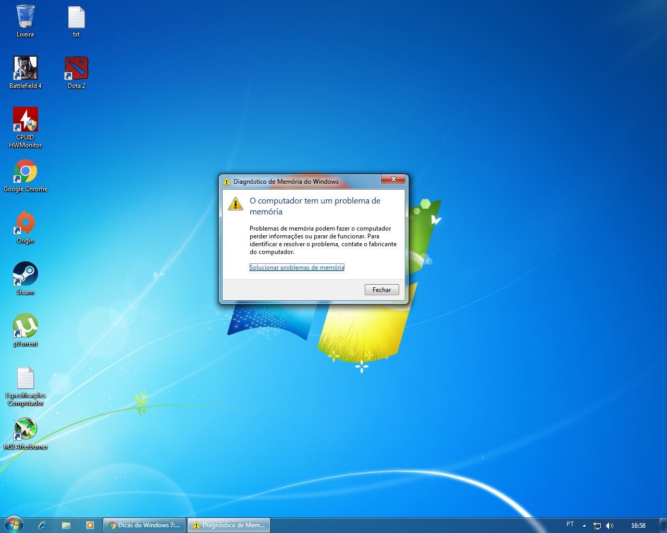667x533 pixels.
Task: Click the 16:58 system clock
Action: 638,526
